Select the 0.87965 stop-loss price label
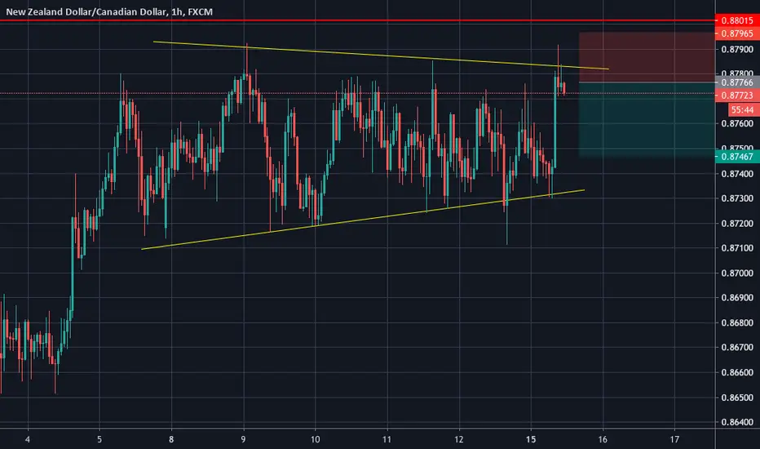Image resolution: width=760 pixels, height=449 pixels. pyautogui.click(x=737, y=33)
